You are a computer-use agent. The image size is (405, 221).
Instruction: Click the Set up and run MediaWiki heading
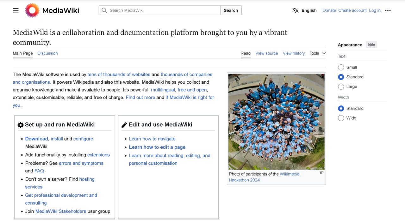60,125
